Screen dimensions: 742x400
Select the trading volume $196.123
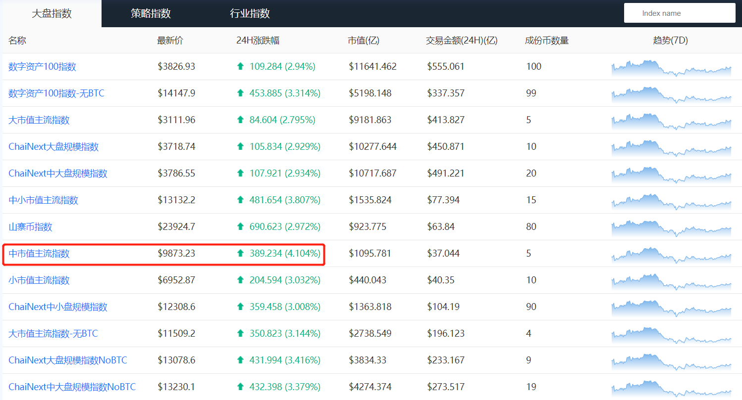tap(446, 333)
